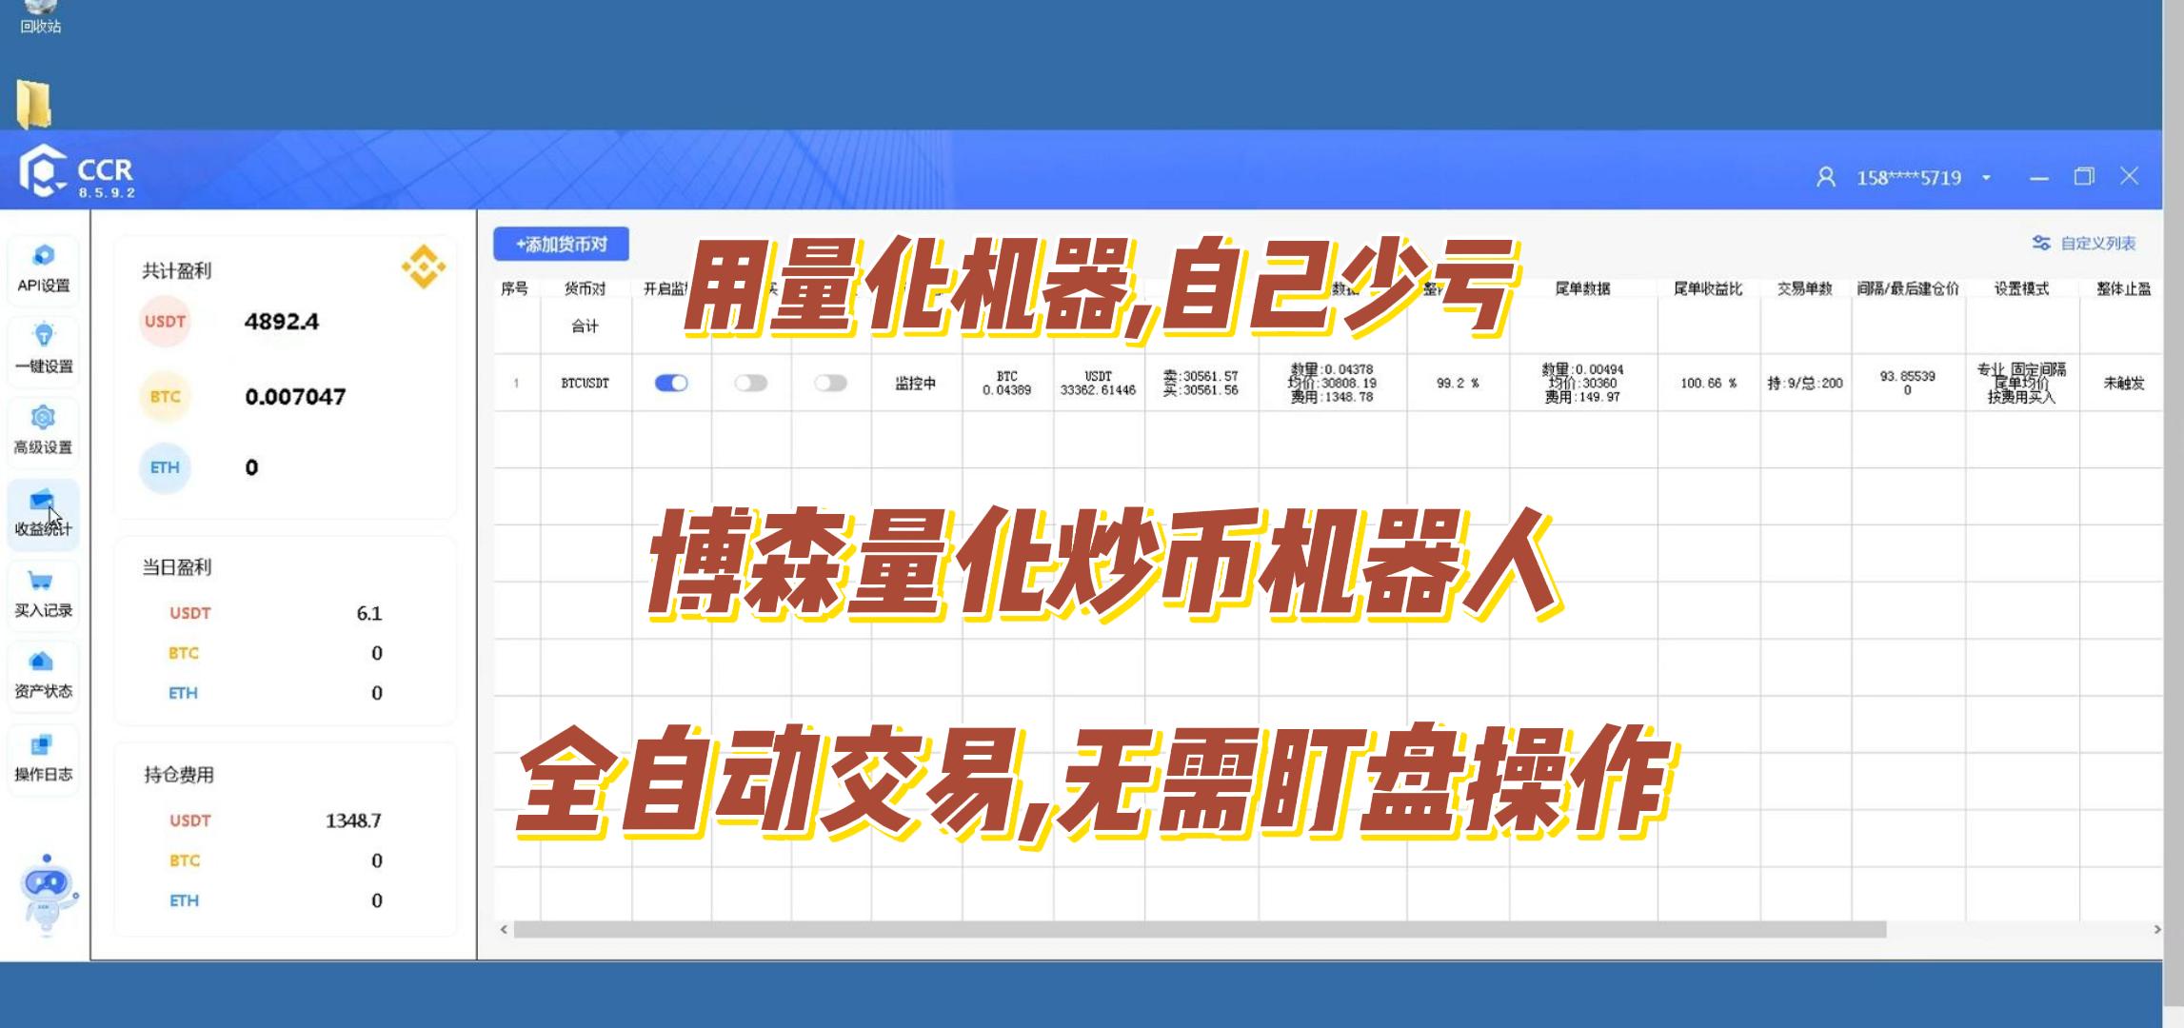The height and width of the screenshot is (1028, 2184).
Task: Click the 99.2 % cell
Action: 1458,383
